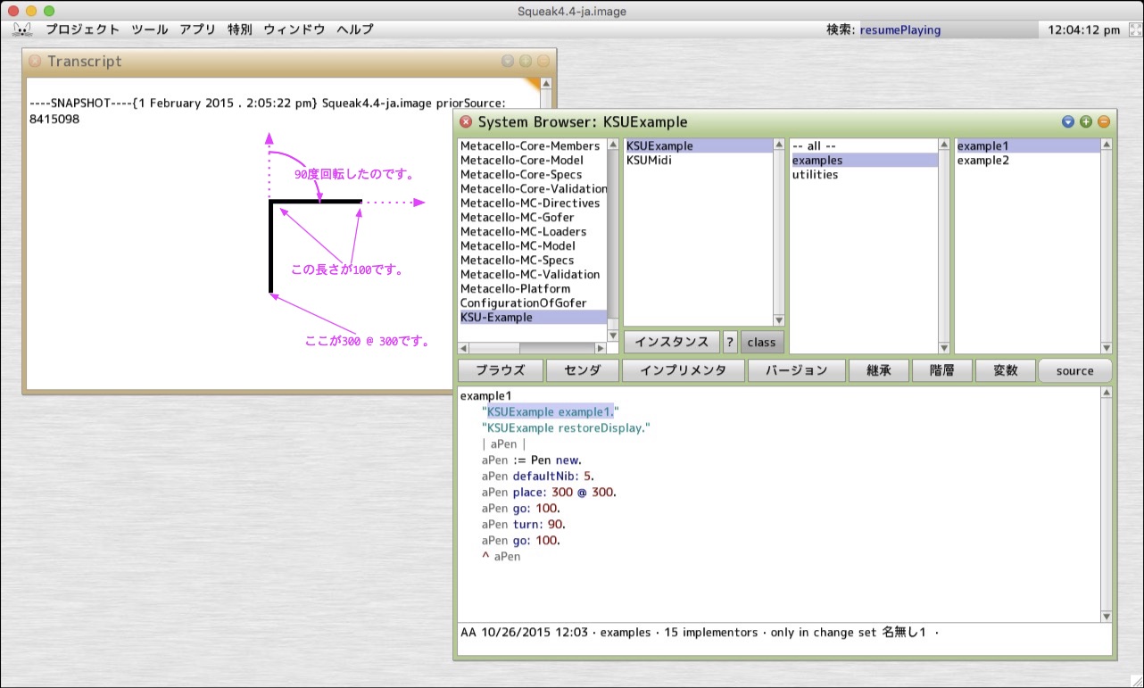The width and height of the screenshot is (1144, 688).
Task: Click the 階層 button
Action: (x=941, y=371)
